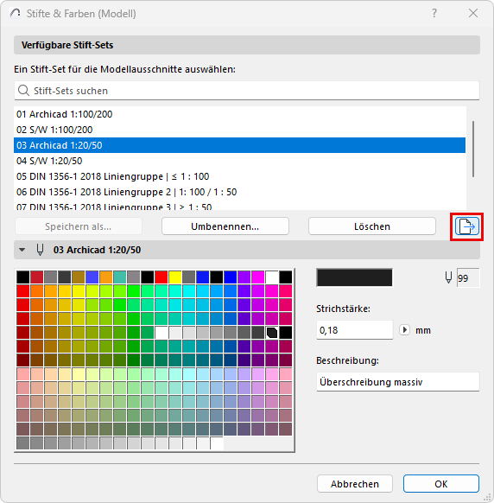Click the pen number field showing 99
Image resolution: width=494 pixels, height=503 pixels.
tap(468, 277)
